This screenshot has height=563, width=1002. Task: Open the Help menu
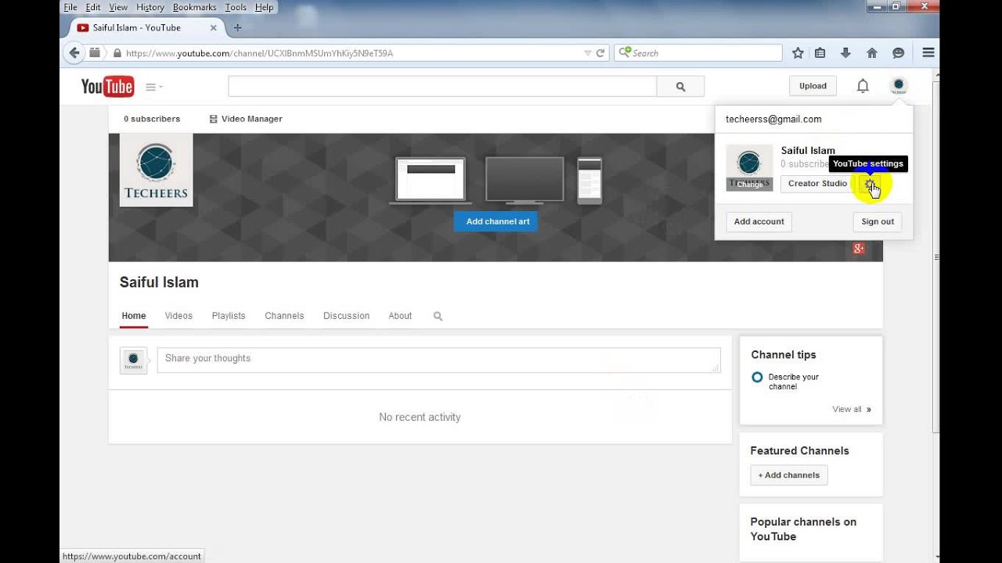point(265,7)
